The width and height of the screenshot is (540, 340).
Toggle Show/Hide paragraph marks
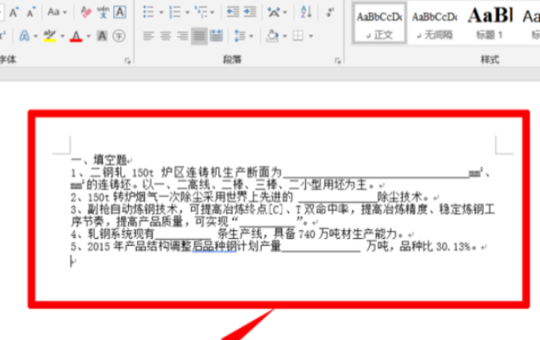(330, 13)
